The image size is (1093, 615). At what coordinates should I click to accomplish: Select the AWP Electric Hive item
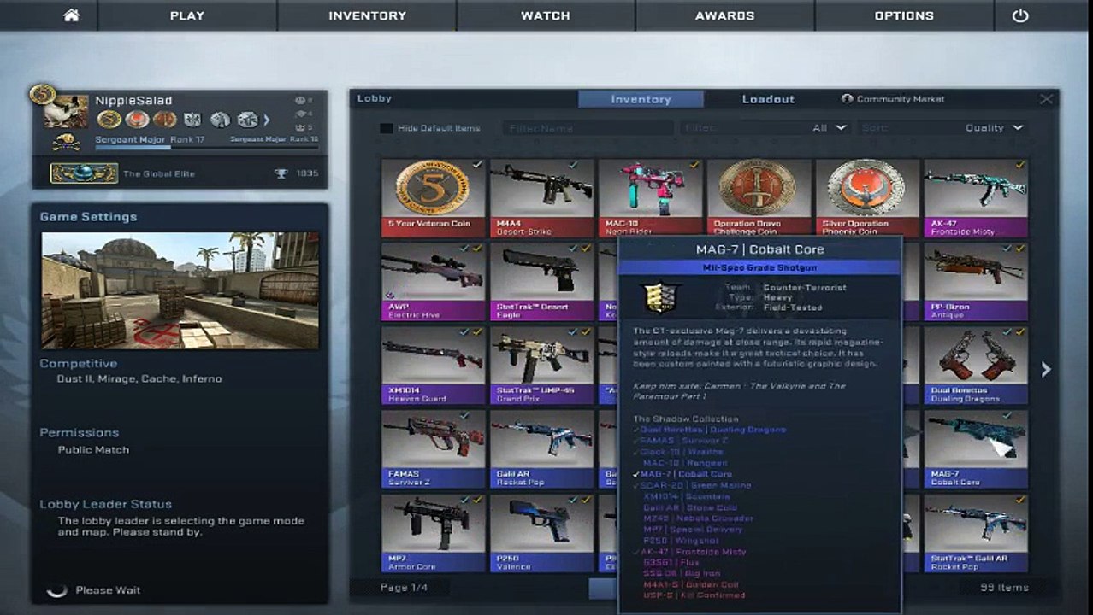pyautogui.click(x=433, y=281)
